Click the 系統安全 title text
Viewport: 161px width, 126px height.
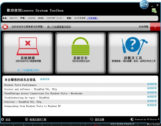tap(80, 58)
